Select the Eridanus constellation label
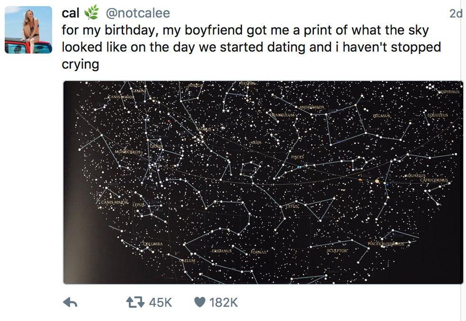 222,250
